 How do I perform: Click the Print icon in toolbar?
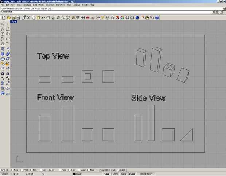point(19,18)
